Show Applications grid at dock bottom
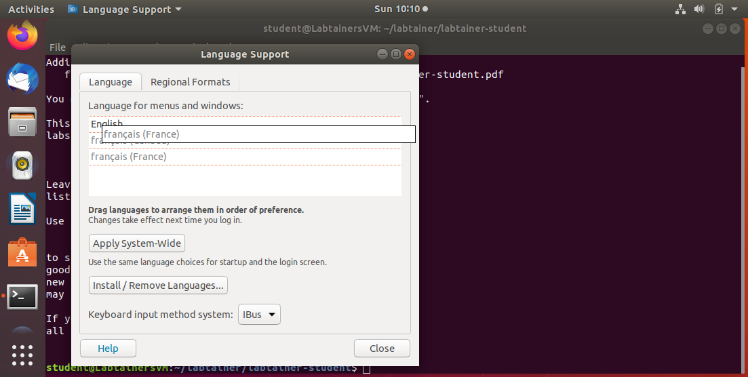The height and width of the screenshot is (377, 748). pos(22,355)
